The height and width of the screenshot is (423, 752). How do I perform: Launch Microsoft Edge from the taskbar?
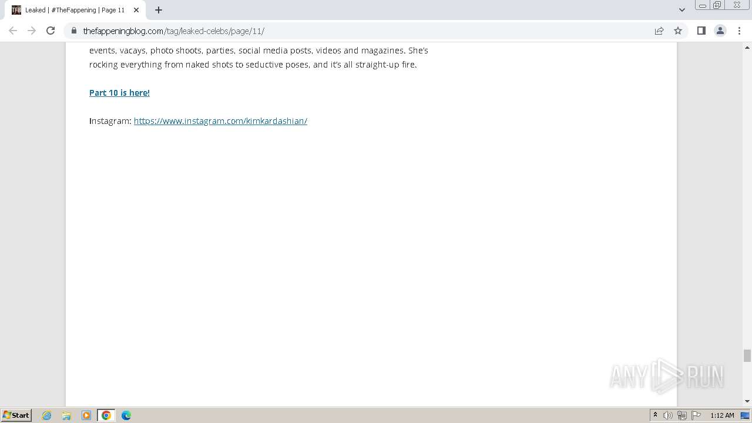[x=126, y=415]
